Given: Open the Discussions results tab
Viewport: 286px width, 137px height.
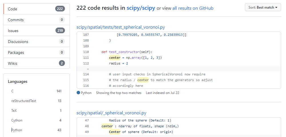Looking at the screenshot, I should [x=37, y=42].
